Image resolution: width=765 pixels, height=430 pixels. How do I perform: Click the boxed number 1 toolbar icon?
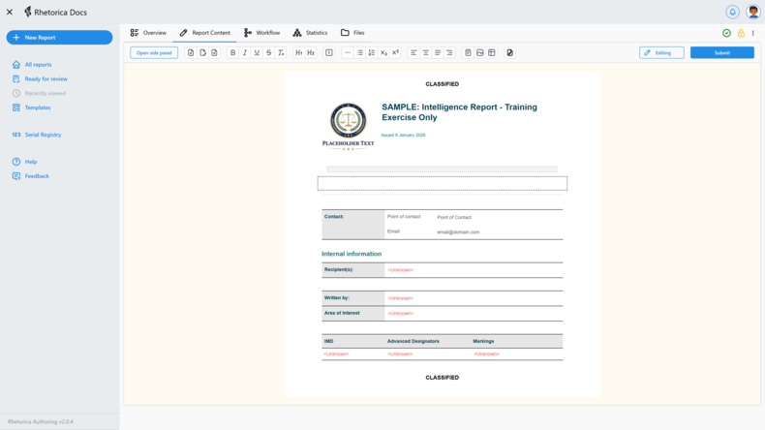[x=329, y=52]
